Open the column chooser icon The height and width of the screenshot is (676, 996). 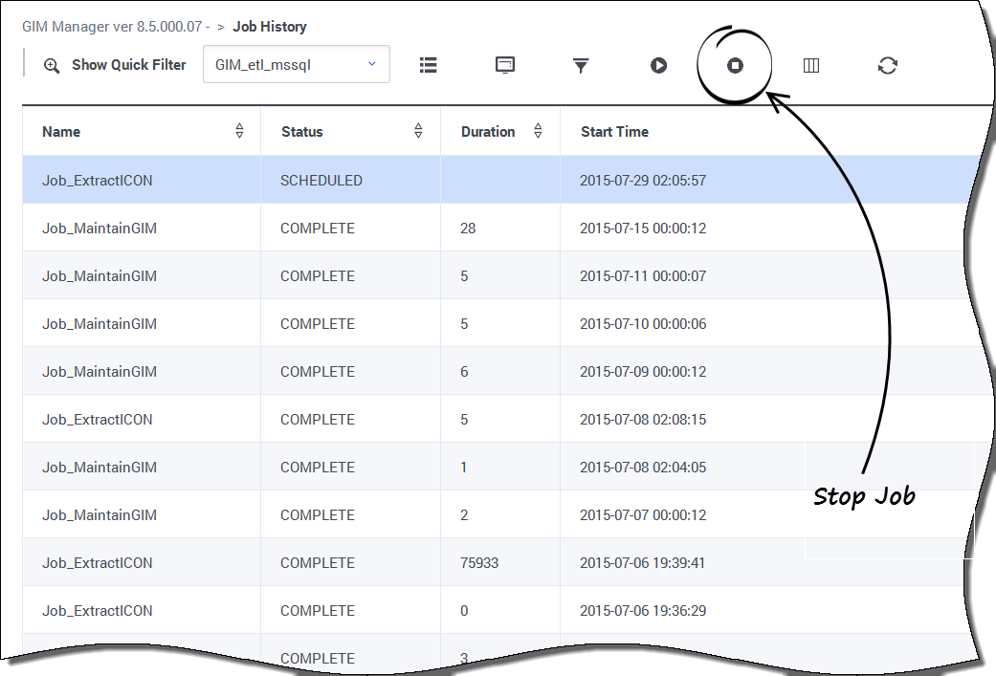coord(811,65)
